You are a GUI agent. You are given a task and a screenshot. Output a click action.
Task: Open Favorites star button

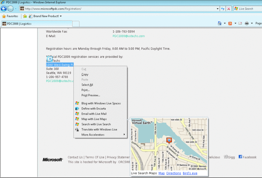(x=10, y=16)
